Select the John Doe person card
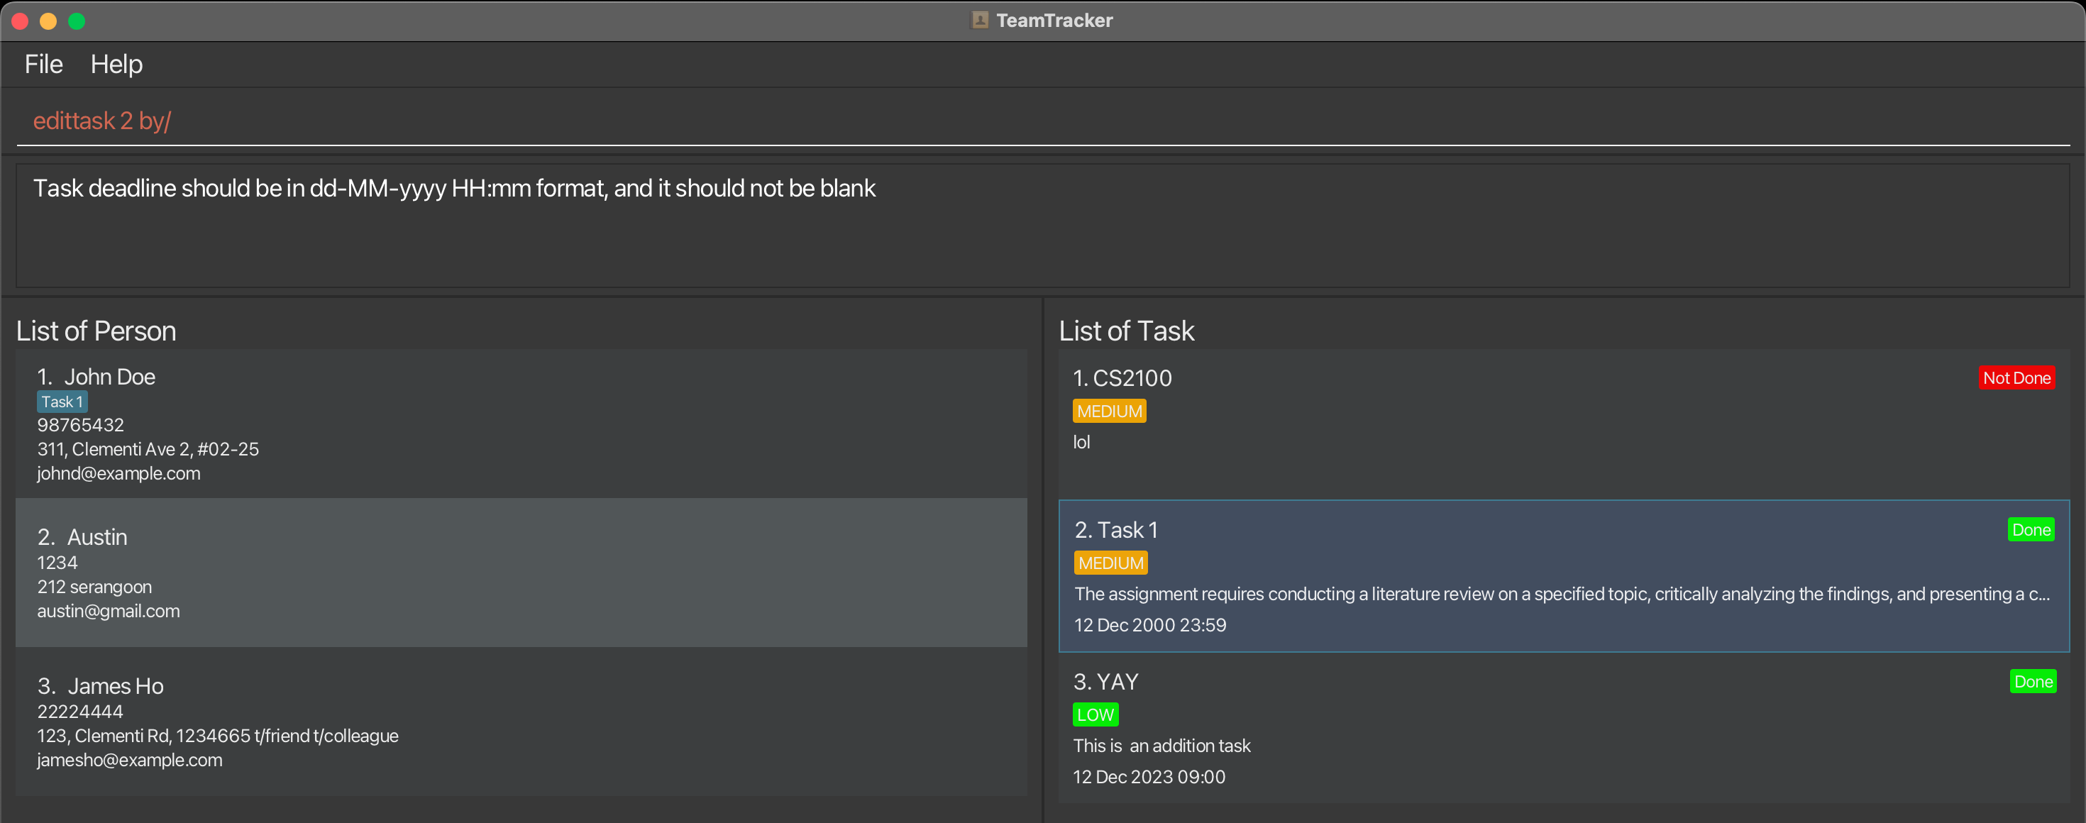Image resolution: width=2086 pixels, height=823 pixels. pyautogui.click(x=520, y=423)
